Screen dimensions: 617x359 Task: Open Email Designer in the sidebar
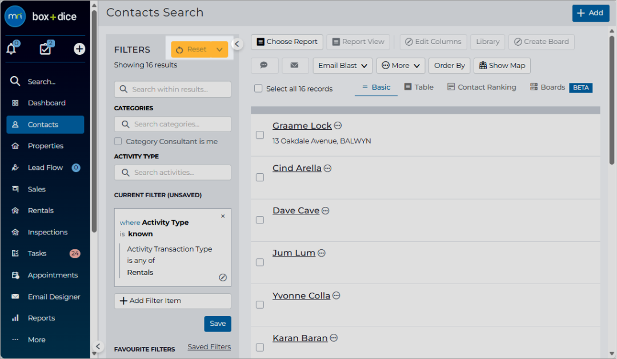pyautogui.click(x=45, y=297)
